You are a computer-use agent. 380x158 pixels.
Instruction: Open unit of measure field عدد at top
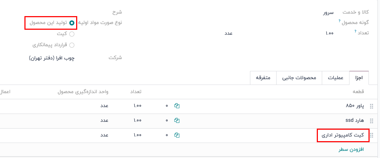pyautogui.click(x=228, y=33)
